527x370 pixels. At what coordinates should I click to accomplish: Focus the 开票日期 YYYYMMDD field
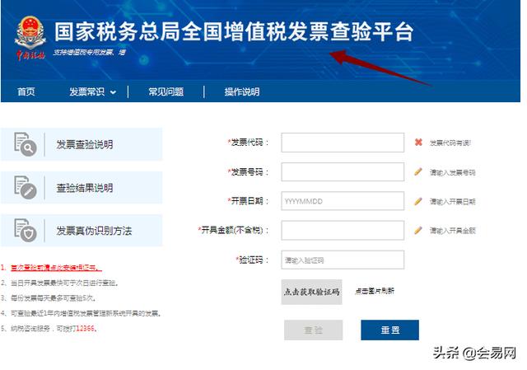(x=343, y=201)
